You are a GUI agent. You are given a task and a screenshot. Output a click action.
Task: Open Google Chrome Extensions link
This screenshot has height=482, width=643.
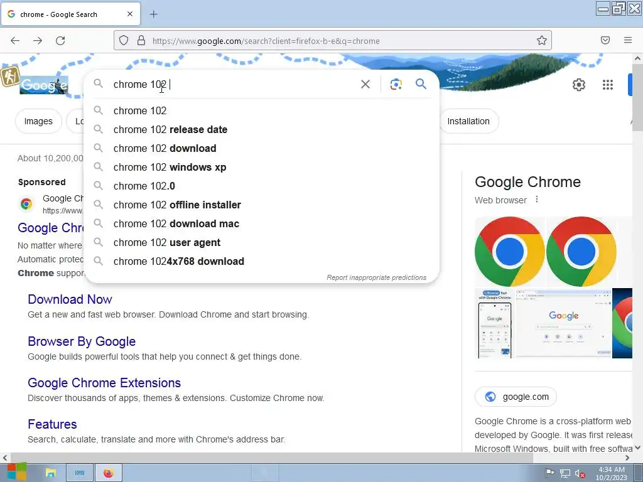click(104, 383)
